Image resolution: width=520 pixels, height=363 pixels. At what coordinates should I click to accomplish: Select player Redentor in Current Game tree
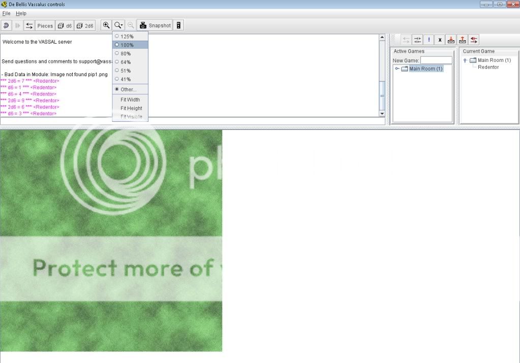point(488,67)
